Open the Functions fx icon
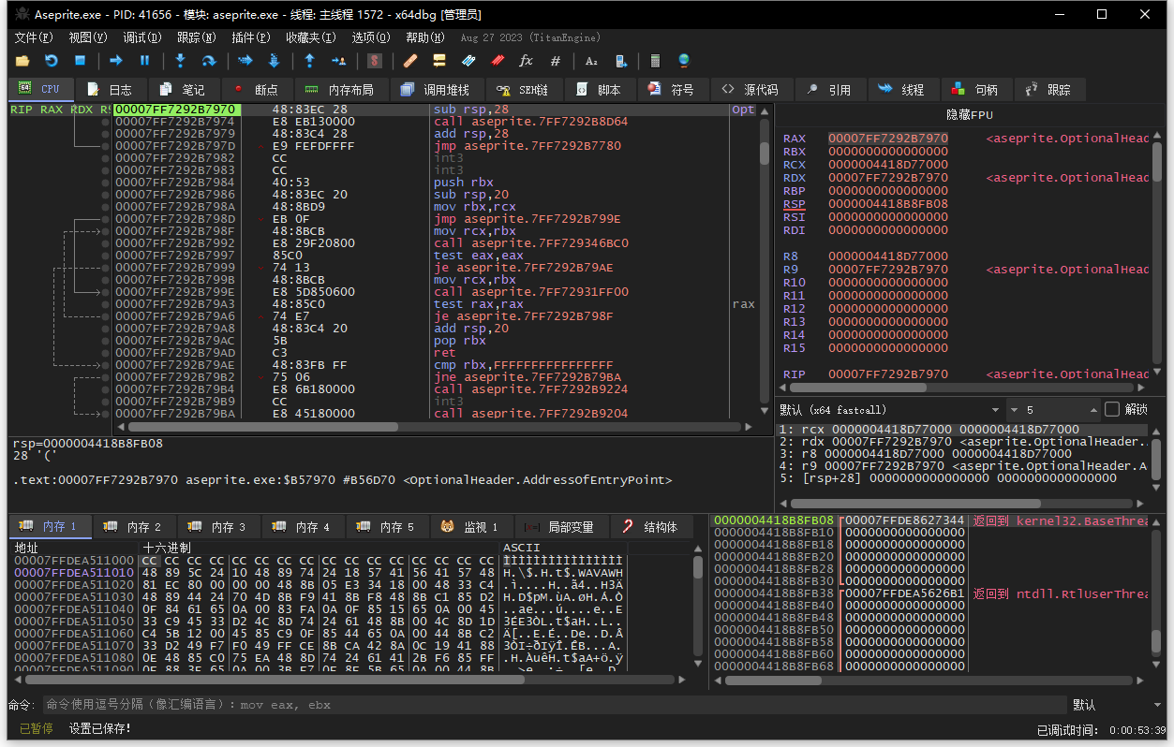 click(x=526, y=61)
